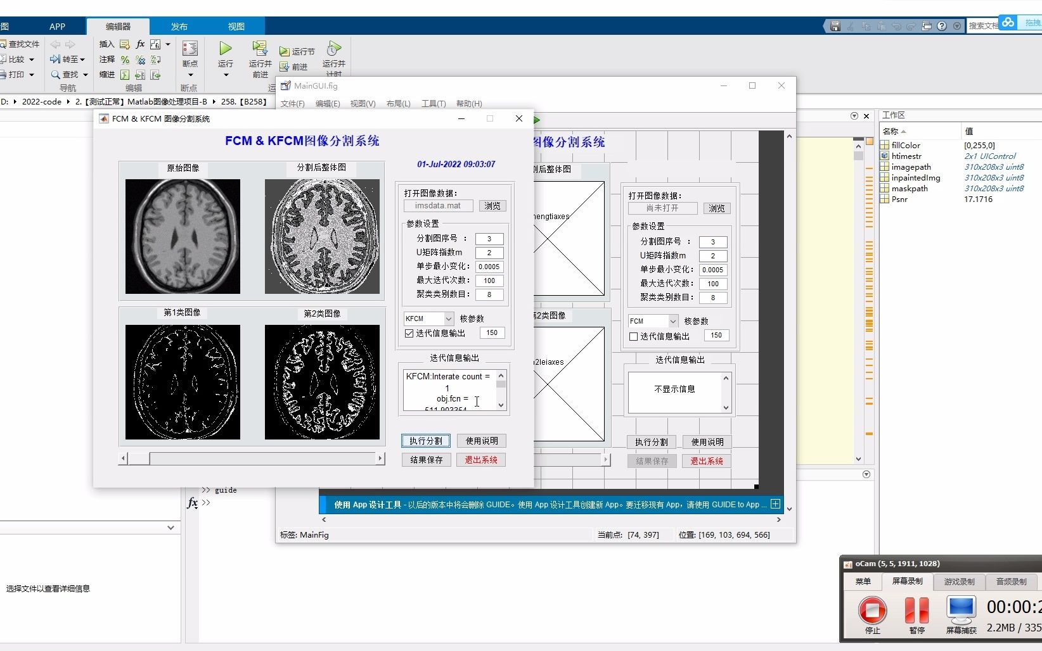
Task: Pause the oCam recording with 暂停
Action: (917, 612)
